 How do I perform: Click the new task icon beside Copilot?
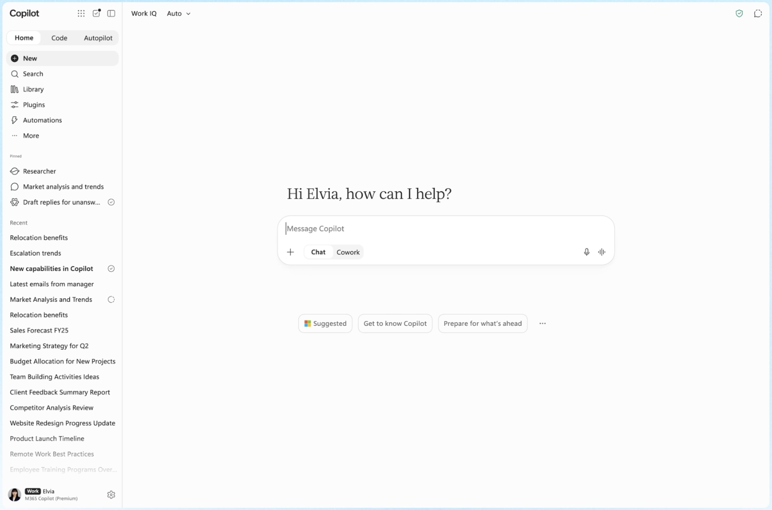pos(96,14)
